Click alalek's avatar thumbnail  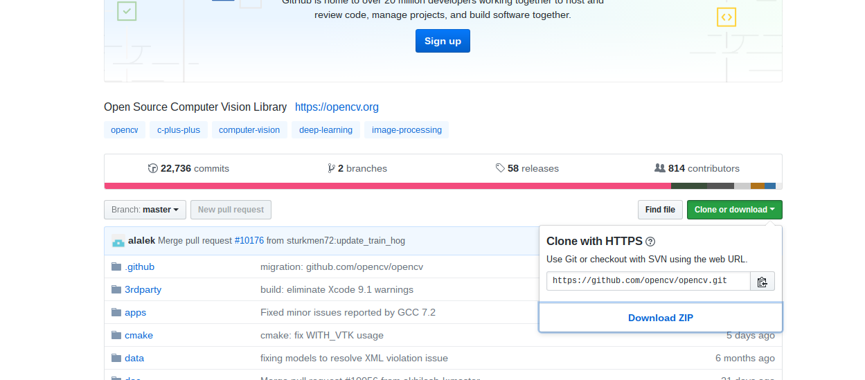pos(118,241)
